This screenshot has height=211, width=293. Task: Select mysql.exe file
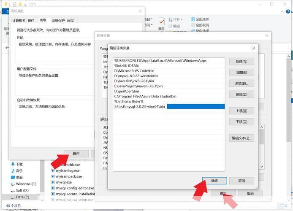click(x=62, y=182)
